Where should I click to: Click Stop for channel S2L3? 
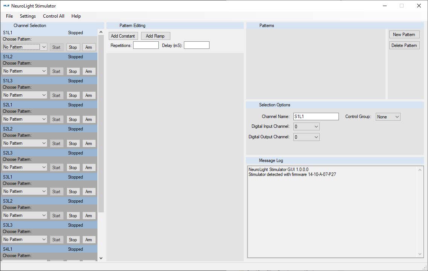click(73, 168)
